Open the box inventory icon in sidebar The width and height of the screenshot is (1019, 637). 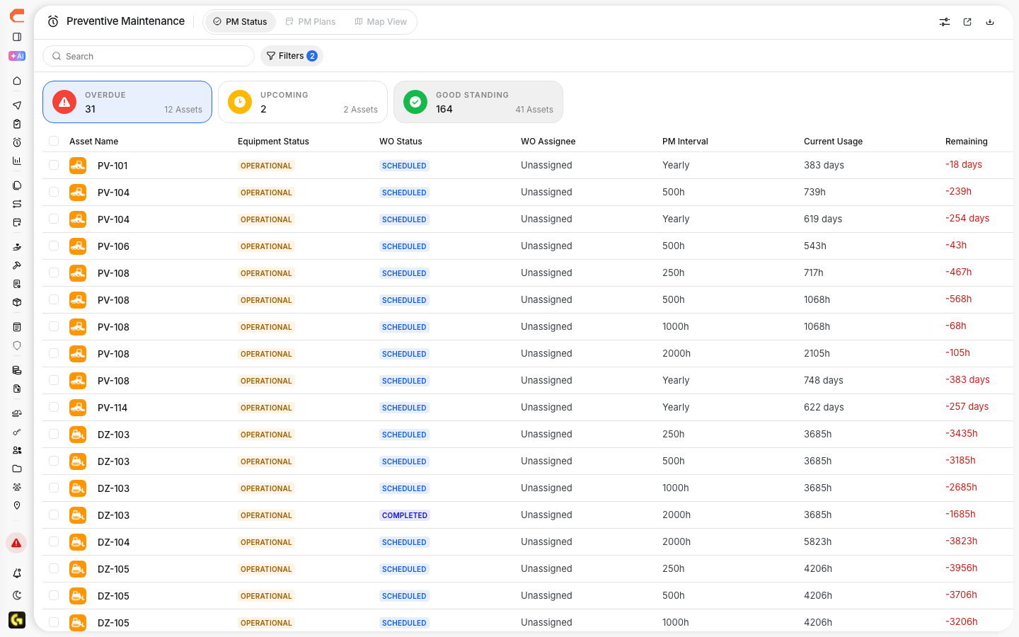pos(17,302)
